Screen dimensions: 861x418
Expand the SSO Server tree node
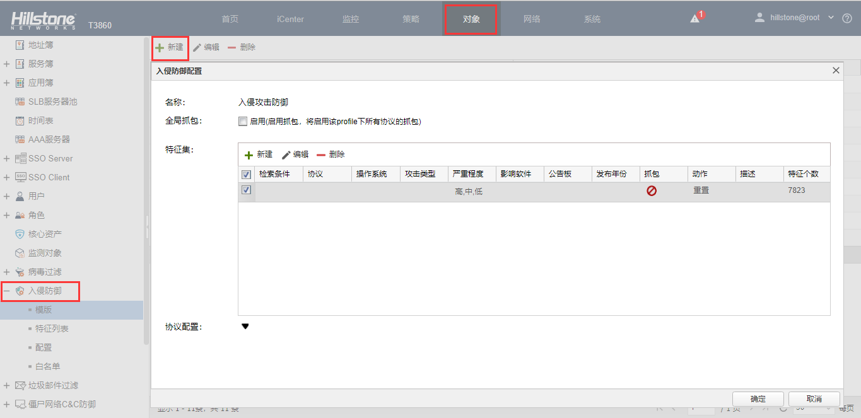(6, 158)
